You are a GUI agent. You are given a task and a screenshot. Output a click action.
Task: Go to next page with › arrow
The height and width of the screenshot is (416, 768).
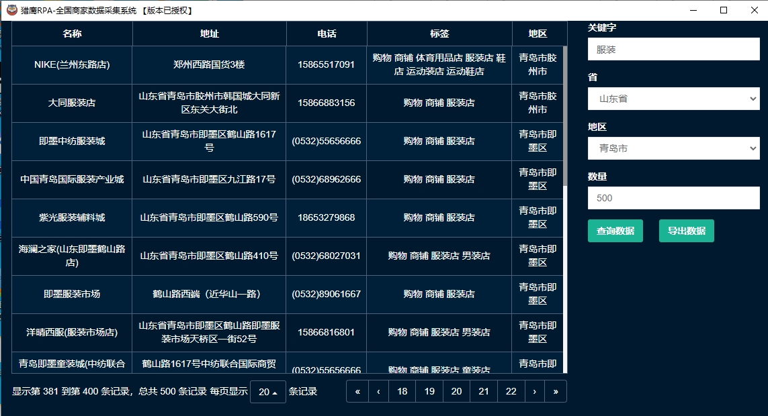coord(534,391)
